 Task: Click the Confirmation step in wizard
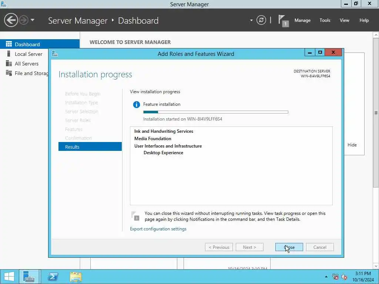tap(78, 138)
